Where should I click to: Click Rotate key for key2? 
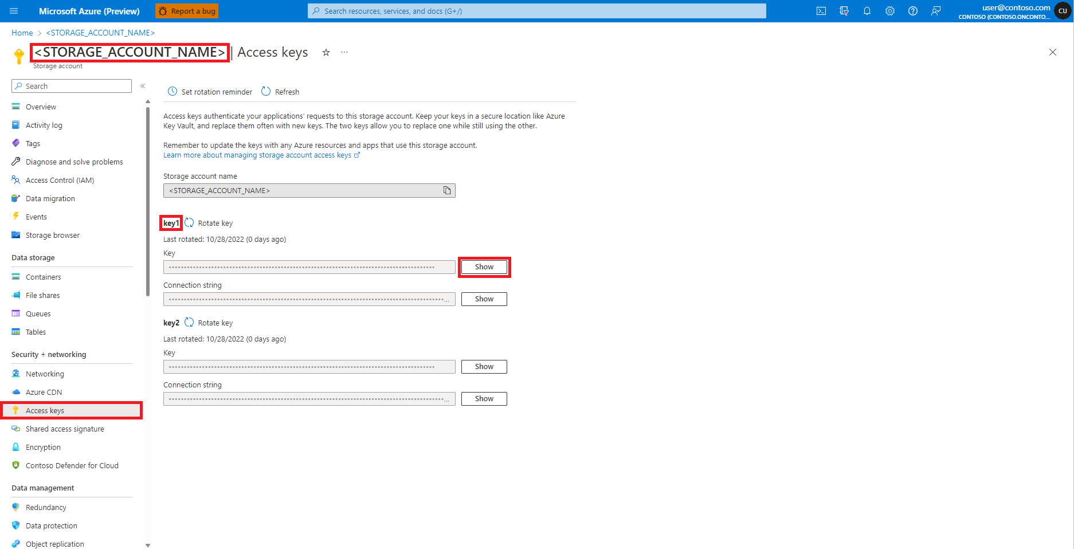pos(209,323)
